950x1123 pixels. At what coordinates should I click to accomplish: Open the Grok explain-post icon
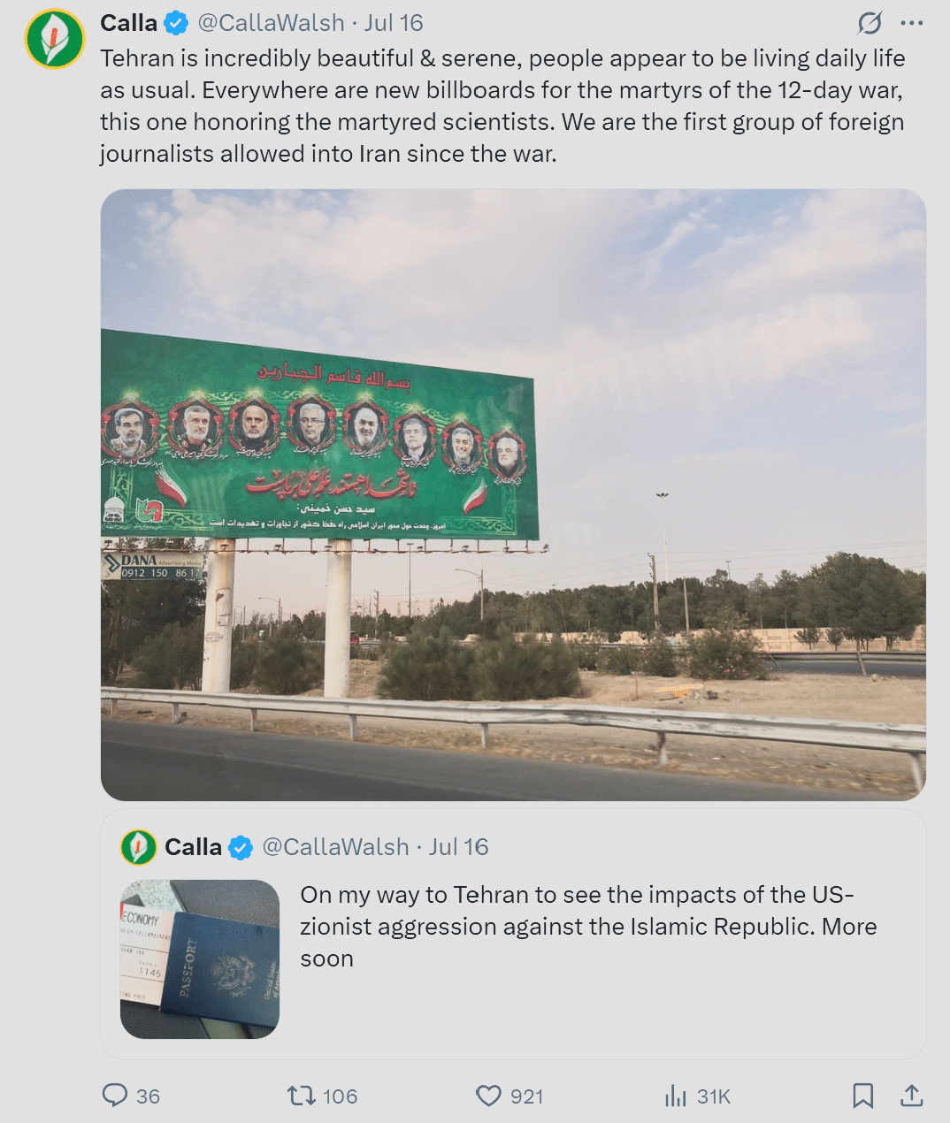pyautogui.click(x=870, y=23)
